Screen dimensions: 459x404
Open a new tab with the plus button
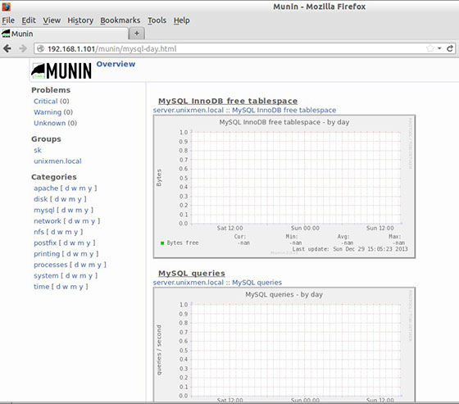[x=137, y=34]
